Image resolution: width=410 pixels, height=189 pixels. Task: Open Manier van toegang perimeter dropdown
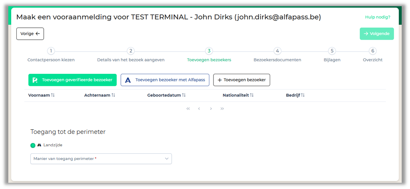(x=101, y=159)
